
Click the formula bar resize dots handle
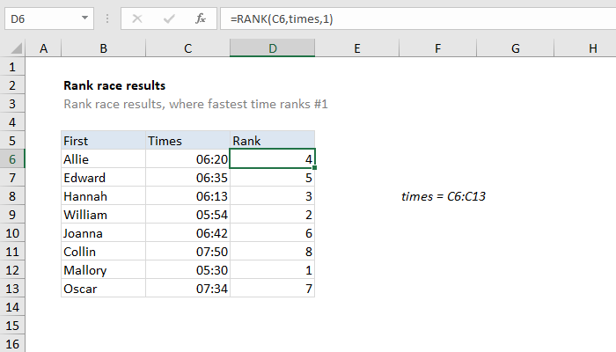point(107,18)
